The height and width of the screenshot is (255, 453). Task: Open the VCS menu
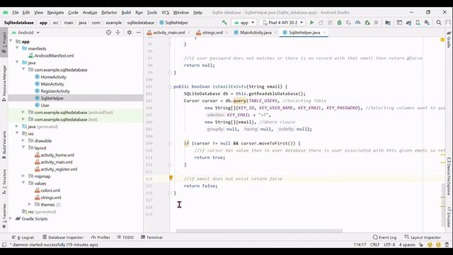(165, 13)
